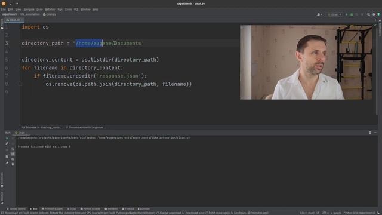
Task: Open the Python Packages tool window
Action: 52,209
